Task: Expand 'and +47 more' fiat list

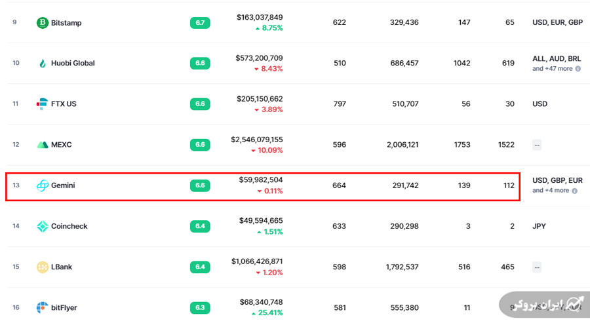Action: pyautogui.click(x=553, y=69)
